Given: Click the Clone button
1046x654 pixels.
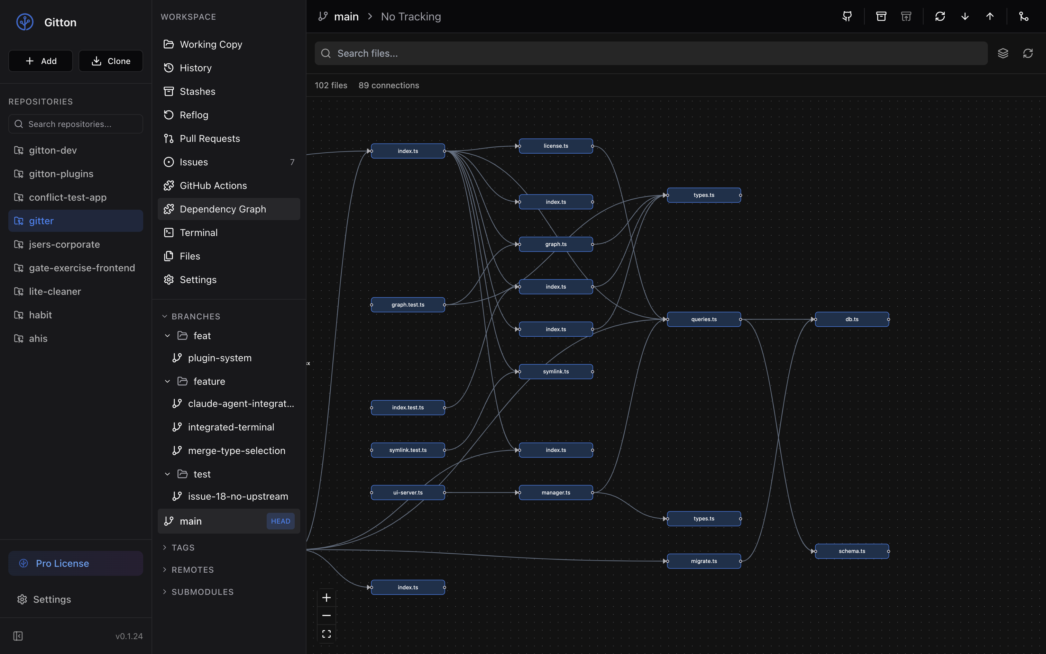Looking at the screenshot, I should click(x=111, y=61).
